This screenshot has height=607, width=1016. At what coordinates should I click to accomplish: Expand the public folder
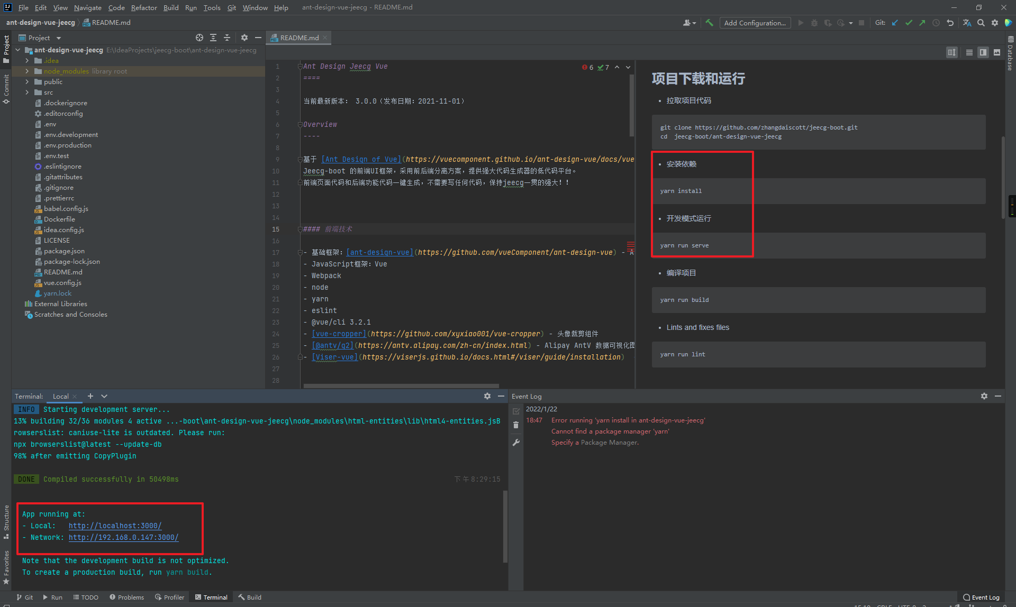tap(28, 82)
